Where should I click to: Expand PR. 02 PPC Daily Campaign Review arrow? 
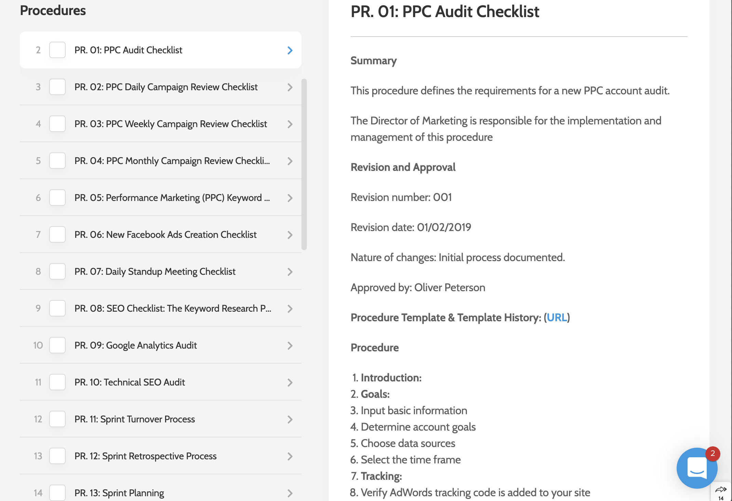pyautogui.click(x=290, y=87)
